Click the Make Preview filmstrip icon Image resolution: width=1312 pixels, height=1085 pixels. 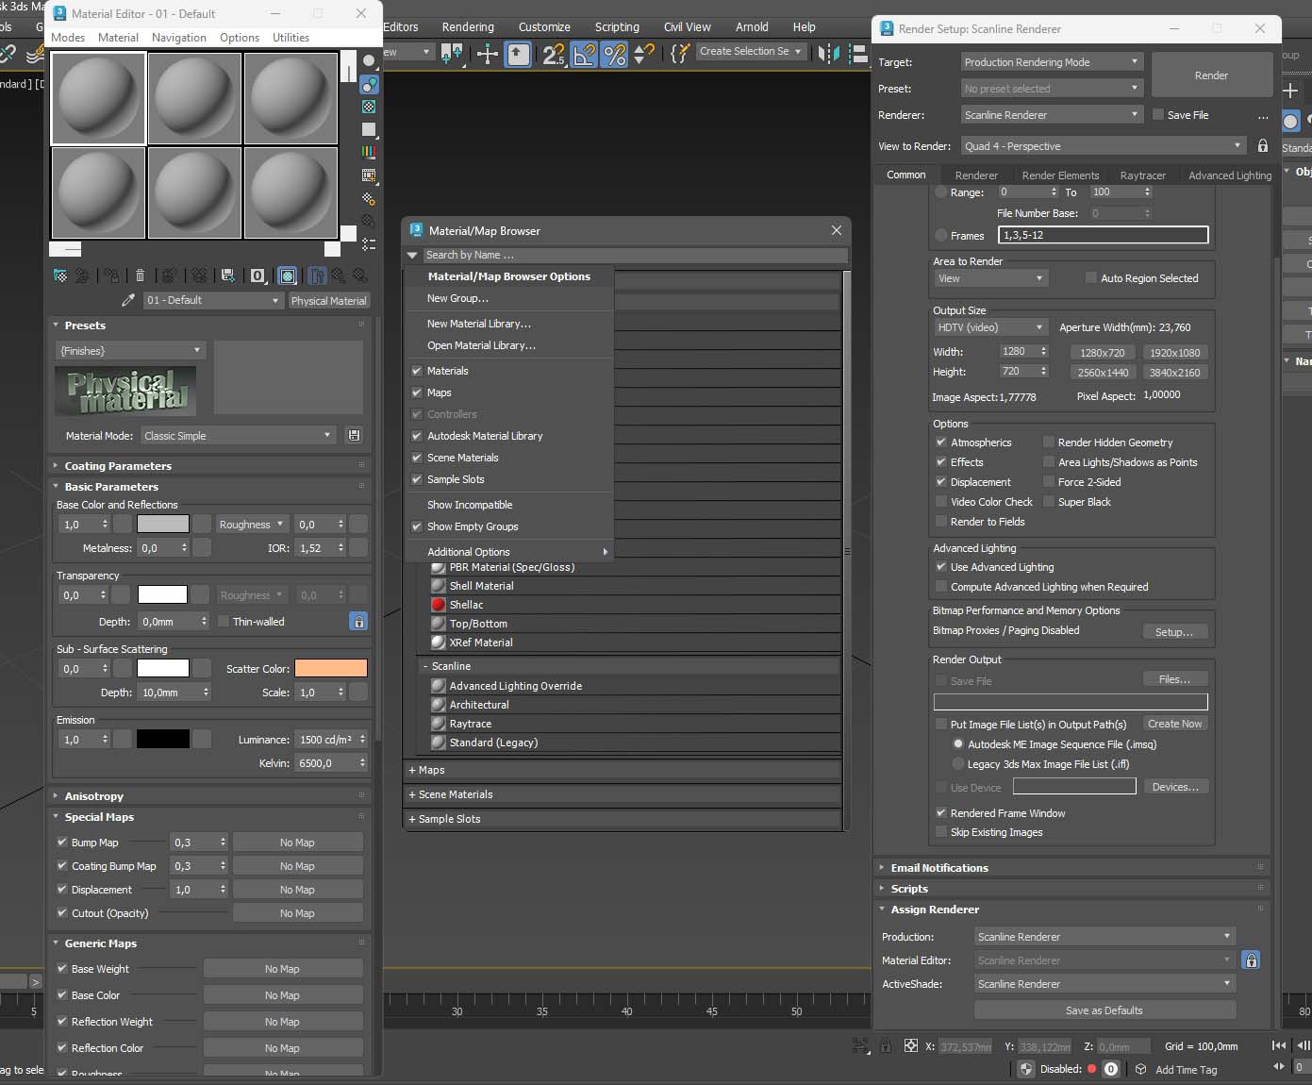point(369,175)
